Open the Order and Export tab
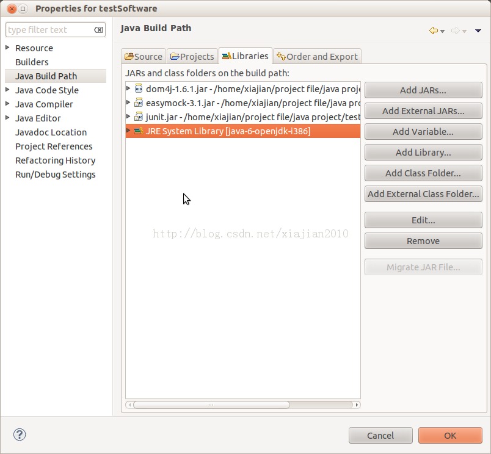The height and width of the screenshot is (454, 491). pos(317,56)
